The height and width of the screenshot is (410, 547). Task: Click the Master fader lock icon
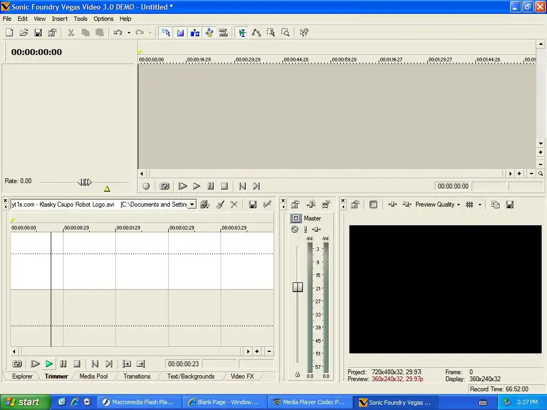(x=297, y=374)
